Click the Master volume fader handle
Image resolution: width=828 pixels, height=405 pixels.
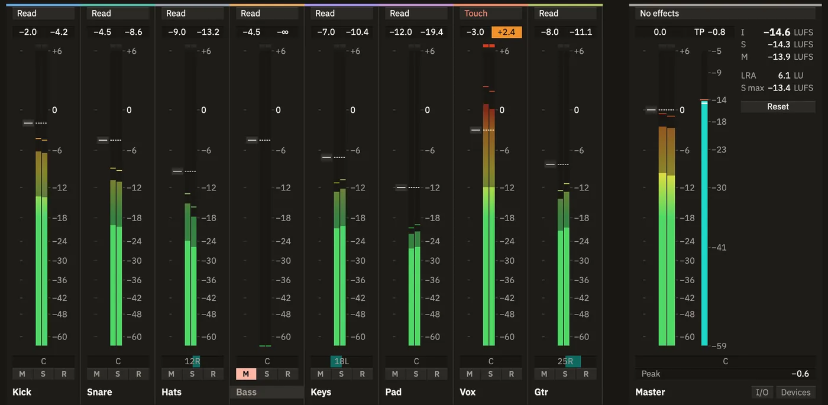(x=651, y=109)
